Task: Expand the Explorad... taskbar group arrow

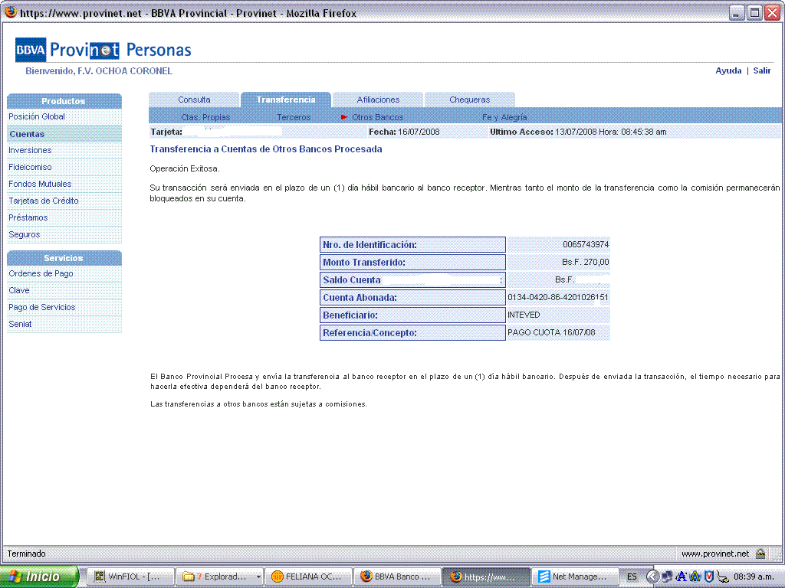Action: [x=258, y=577]
